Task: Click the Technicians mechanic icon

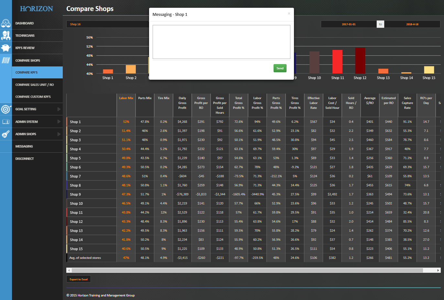Action: coord(6,35)
